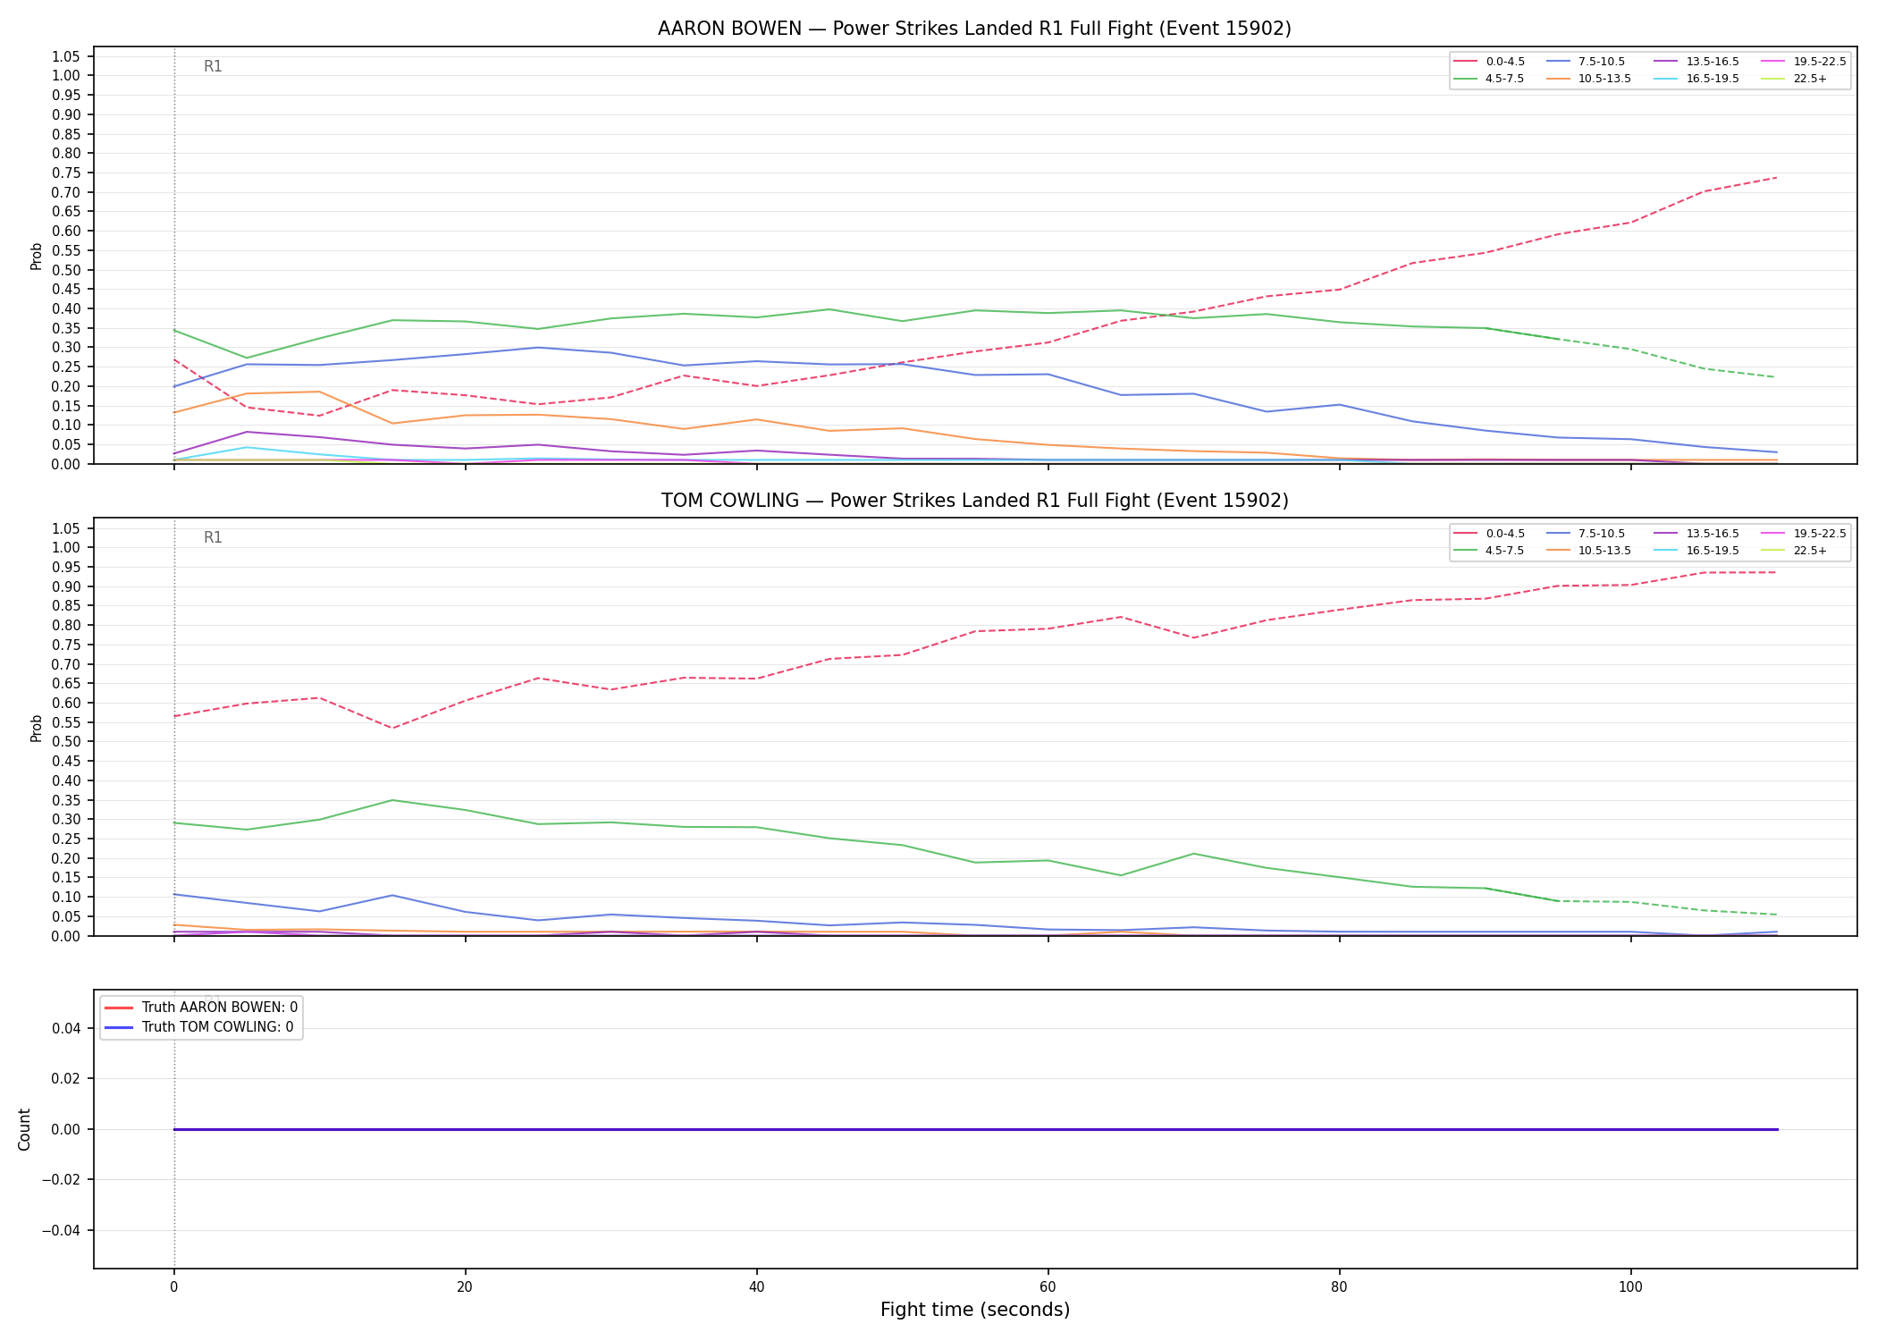Click the −0.04 tick on the Count axis
This screenshot has width=1877, height=1341.
(x=62, y=1230)
